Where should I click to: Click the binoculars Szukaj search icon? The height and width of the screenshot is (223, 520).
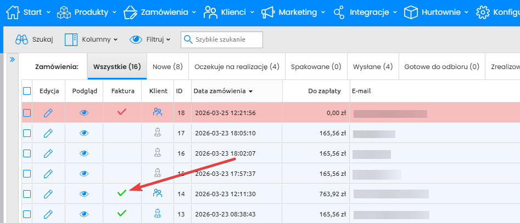point(22,39)
